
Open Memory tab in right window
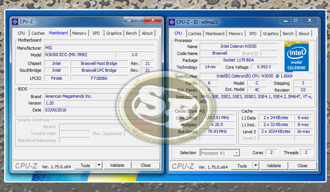tap(236, 34)
